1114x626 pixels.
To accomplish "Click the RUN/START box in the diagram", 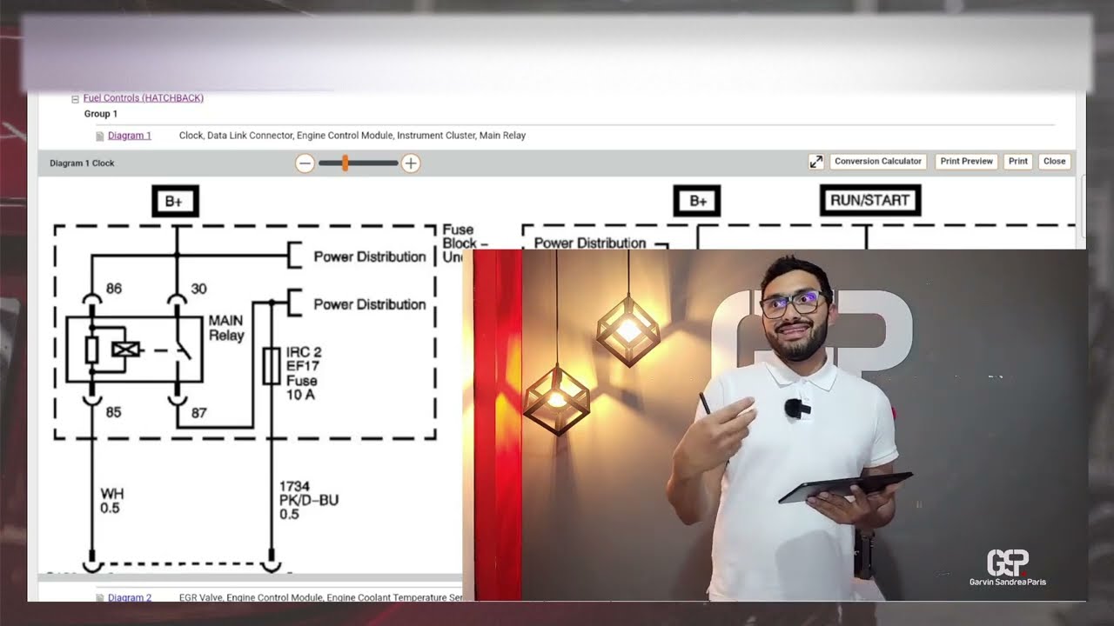I will [x=869, y=200].
